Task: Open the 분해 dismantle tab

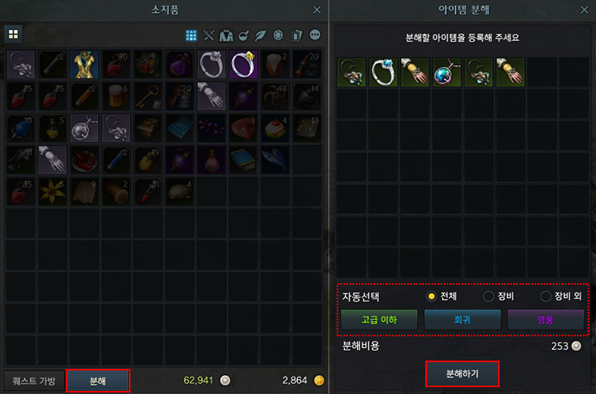Action: (x=98, y=380)
